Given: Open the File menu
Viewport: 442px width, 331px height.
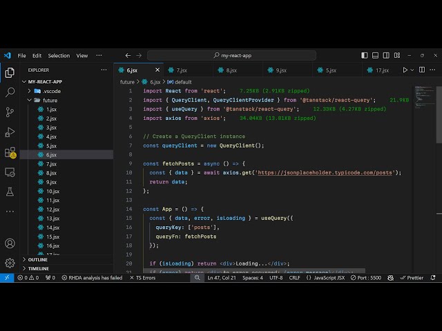Looking at the screenshot, I should click(21, 55).
